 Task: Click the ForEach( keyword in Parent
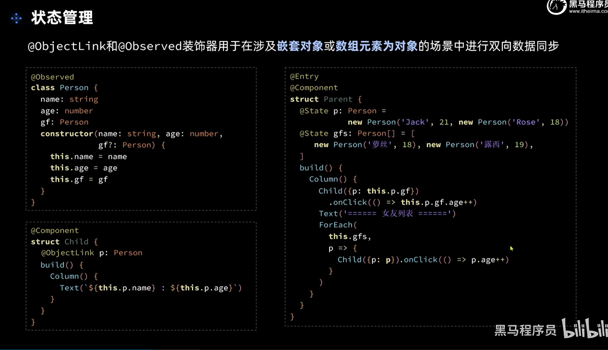(x=338, y=225)
